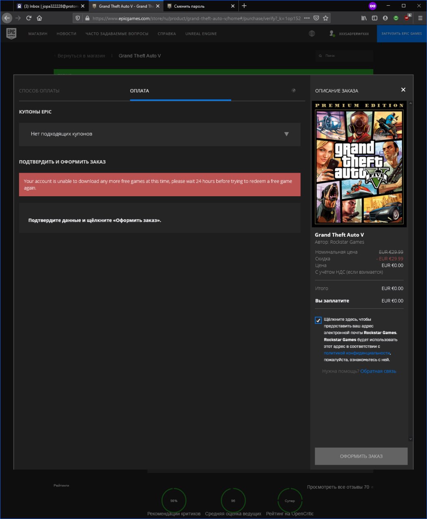This screenshot has width=427, height=519.
Task: Click Вернуться в магазин link
Action: click(x=81, y=56)
